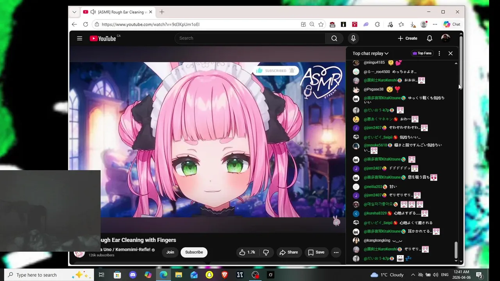Share this video

click(x=289, y=252)
